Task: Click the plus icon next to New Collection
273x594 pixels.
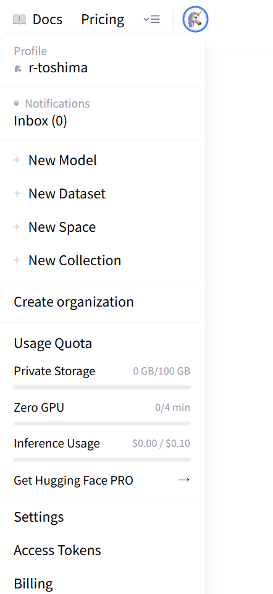Action: [x=17, y=260]
